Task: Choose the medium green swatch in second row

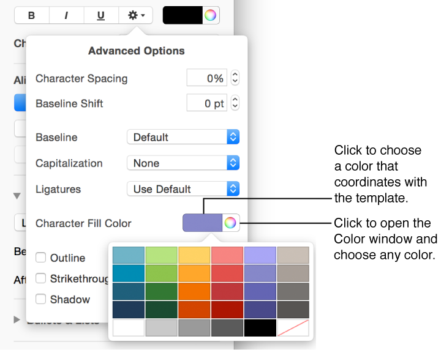Action: (162, 274)
